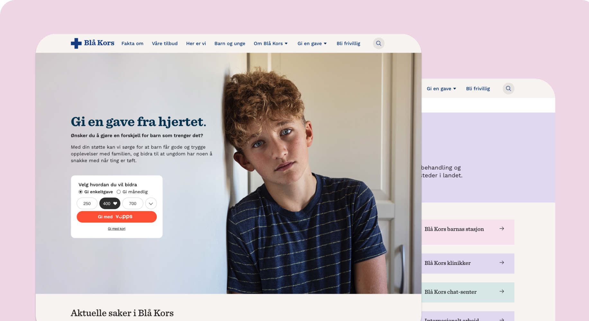Select the Gi månedlig radio button

pyautogui.click(x=119, y=192)
